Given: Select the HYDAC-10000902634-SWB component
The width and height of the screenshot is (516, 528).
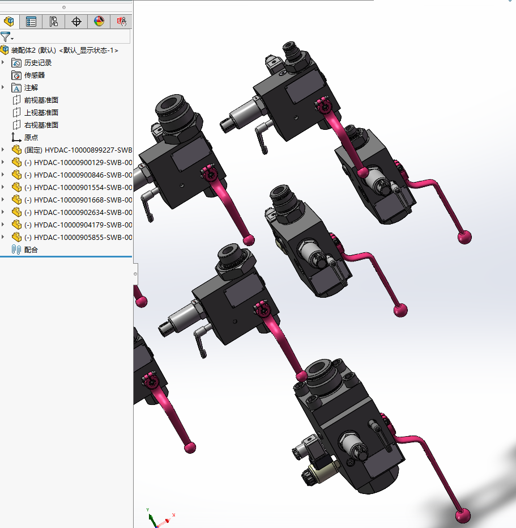Looking at the screenshot, I should coord(78,212).
